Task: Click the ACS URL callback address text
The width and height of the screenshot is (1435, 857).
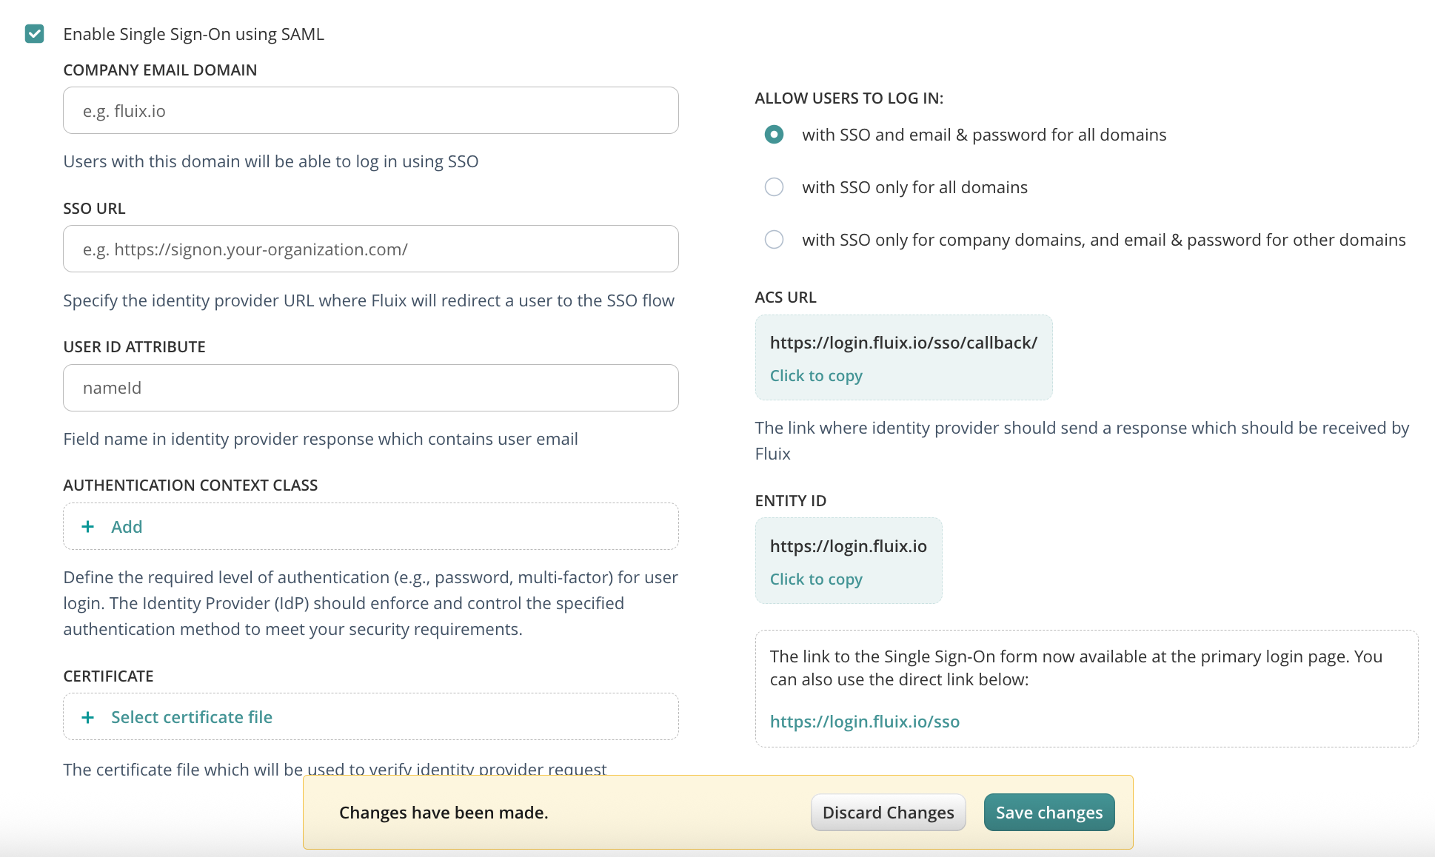Action: pyautogui.click(x=903, y=343)
